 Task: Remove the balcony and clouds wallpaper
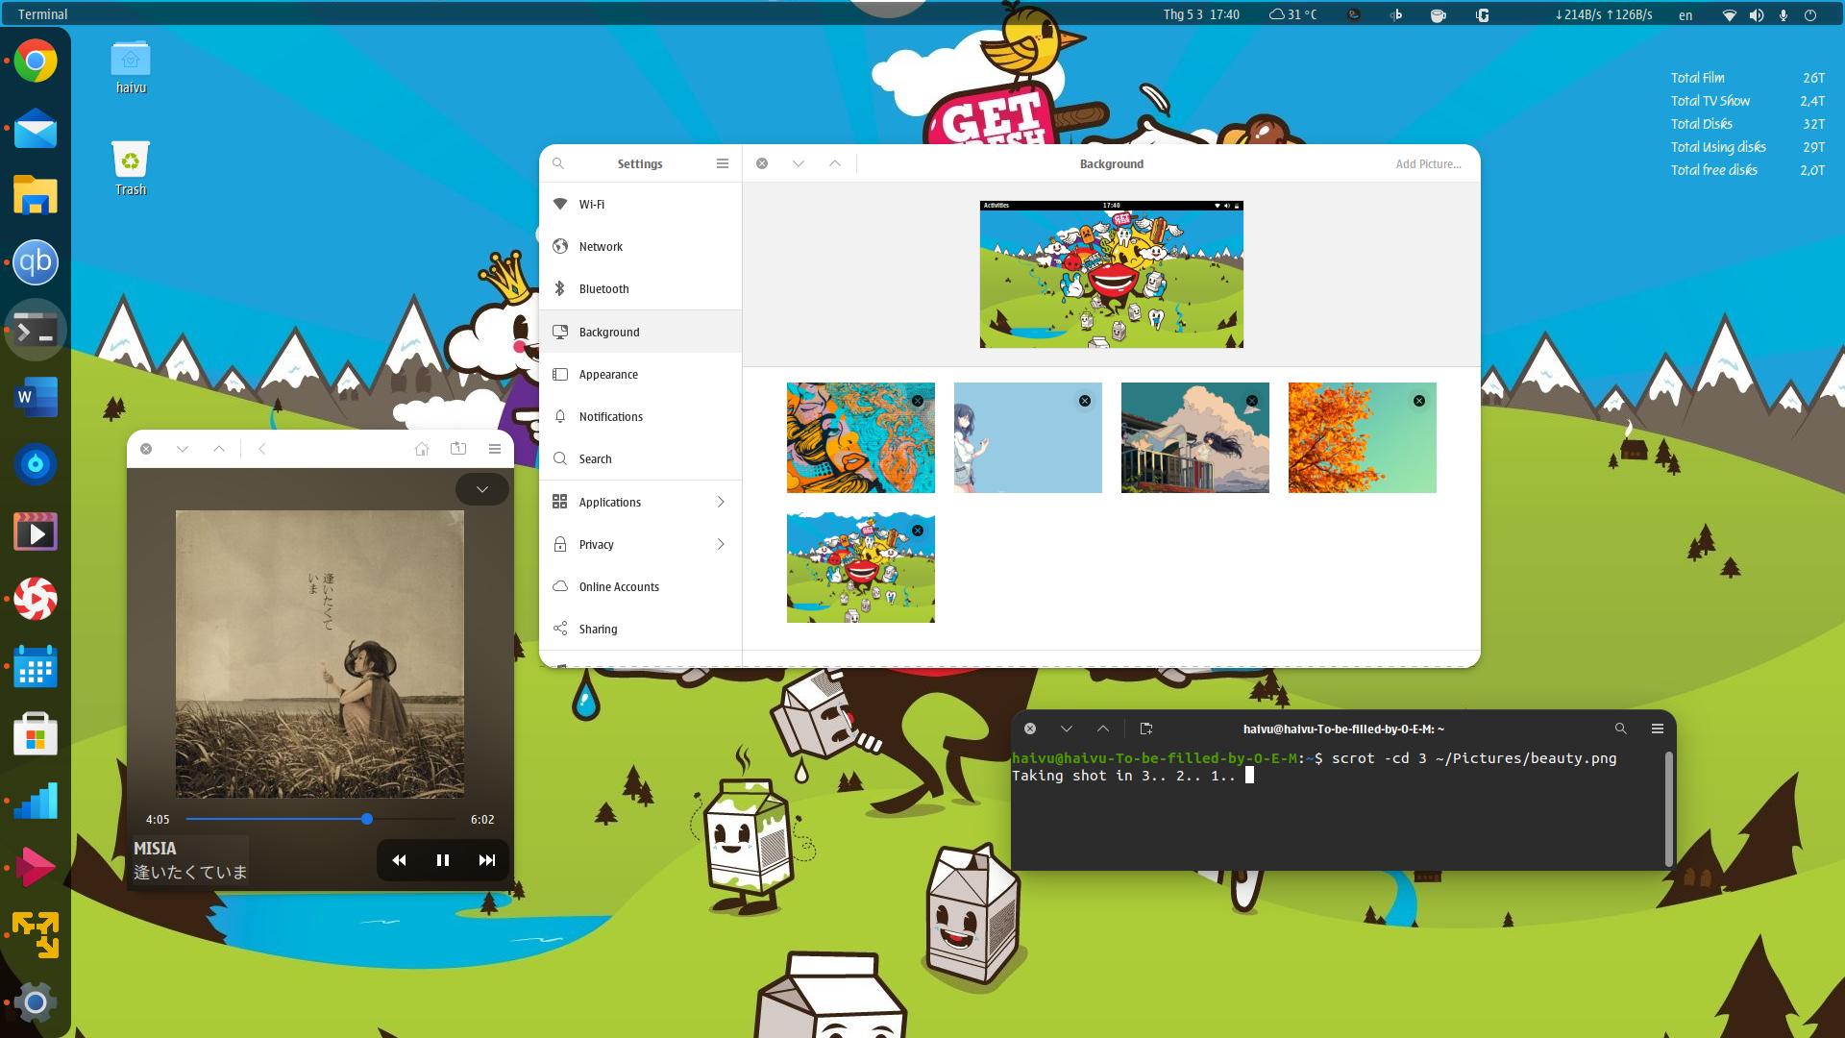coord(1252,401)
